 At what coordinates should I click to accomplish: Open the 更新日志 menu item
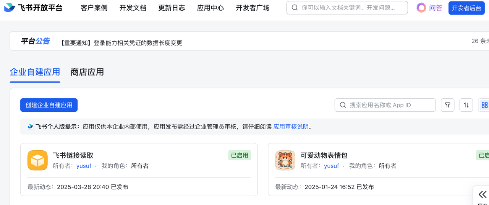172,8
